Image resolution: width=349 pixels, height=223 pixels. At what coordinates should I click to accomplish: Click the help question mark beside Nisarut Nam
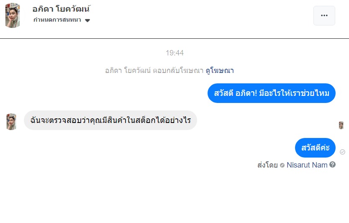coord(333,165)
